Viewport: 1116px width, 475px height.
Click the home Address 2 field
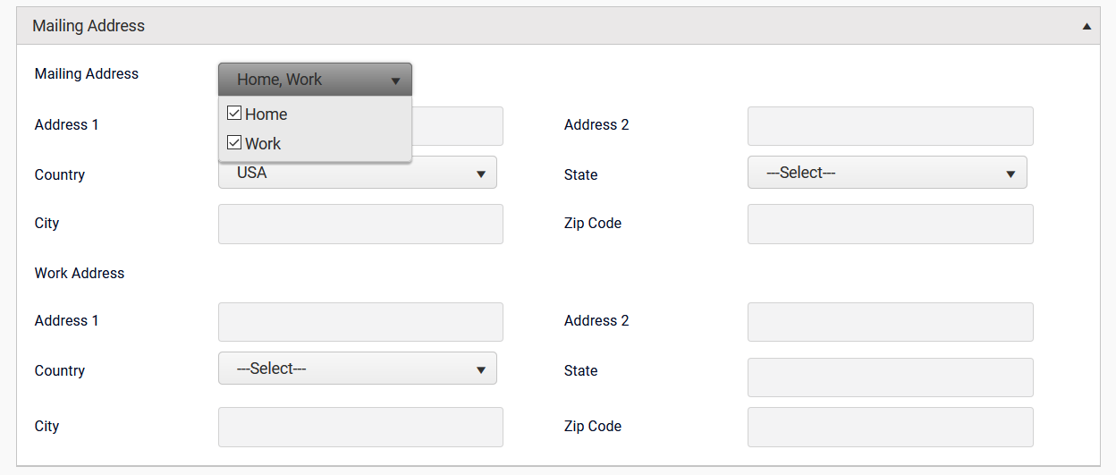click(x=890, y=126)
